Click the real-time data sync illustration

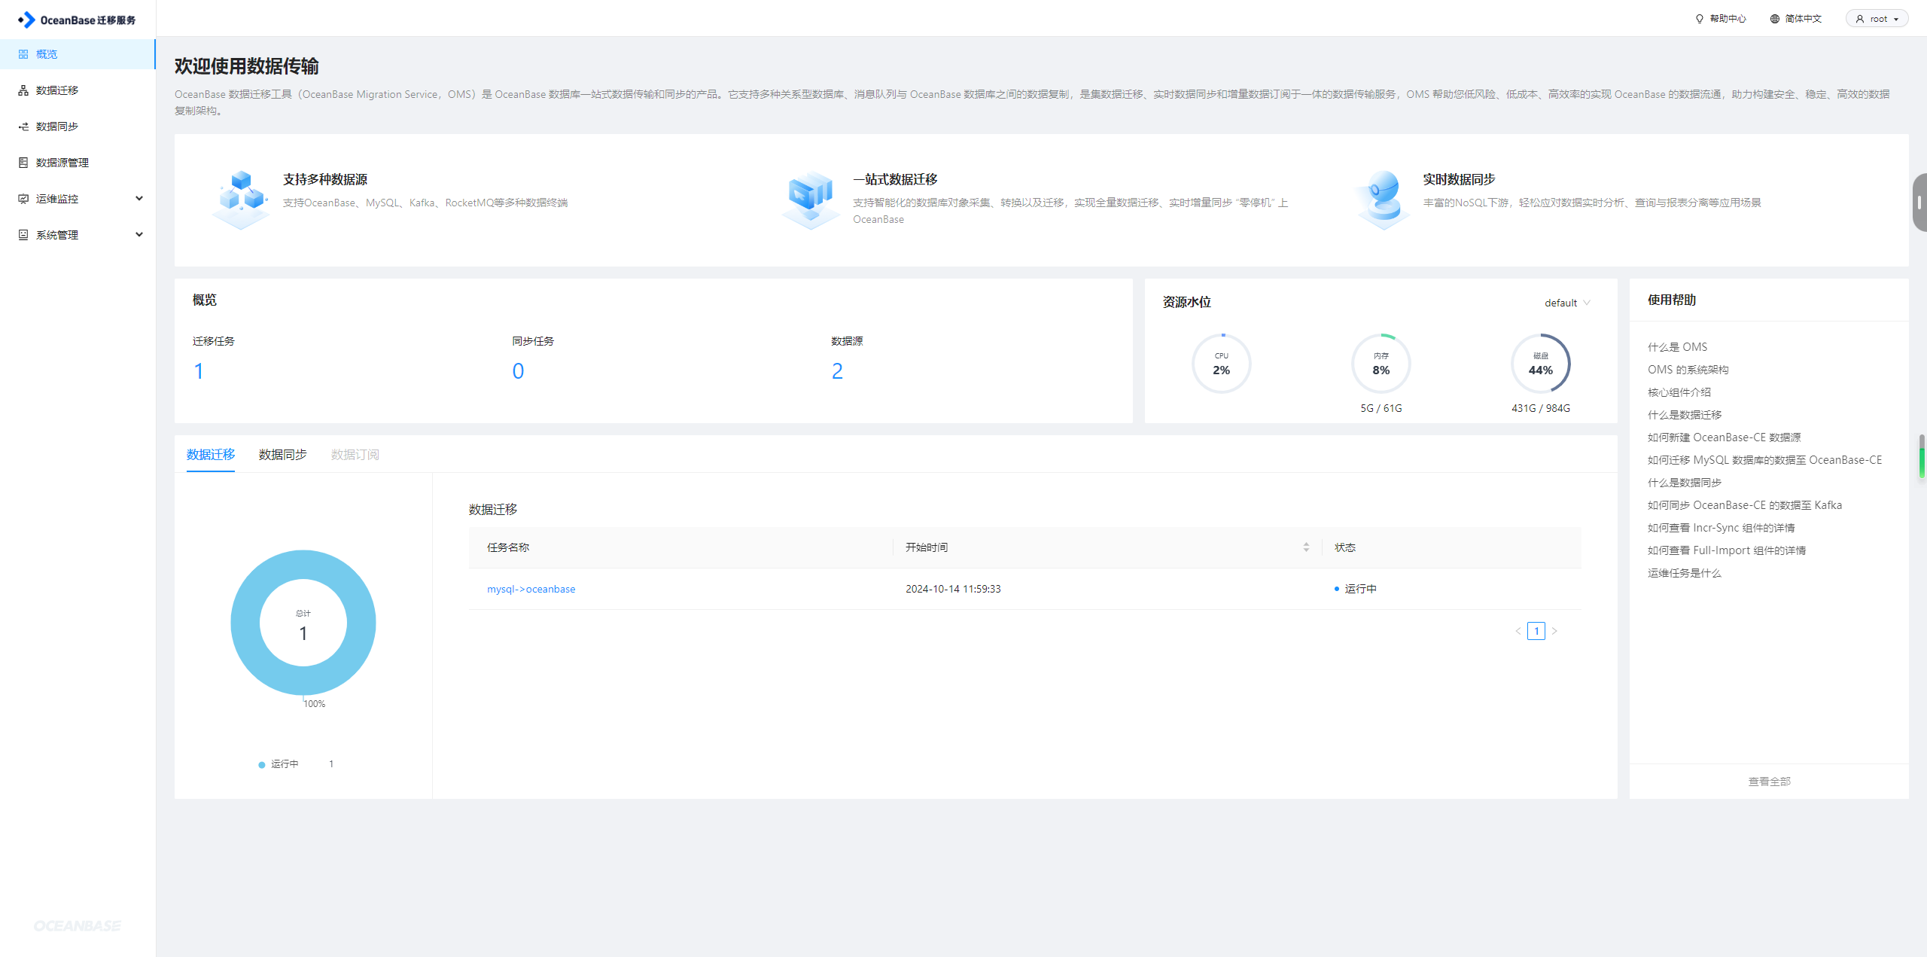click(x=1383, y=200)
